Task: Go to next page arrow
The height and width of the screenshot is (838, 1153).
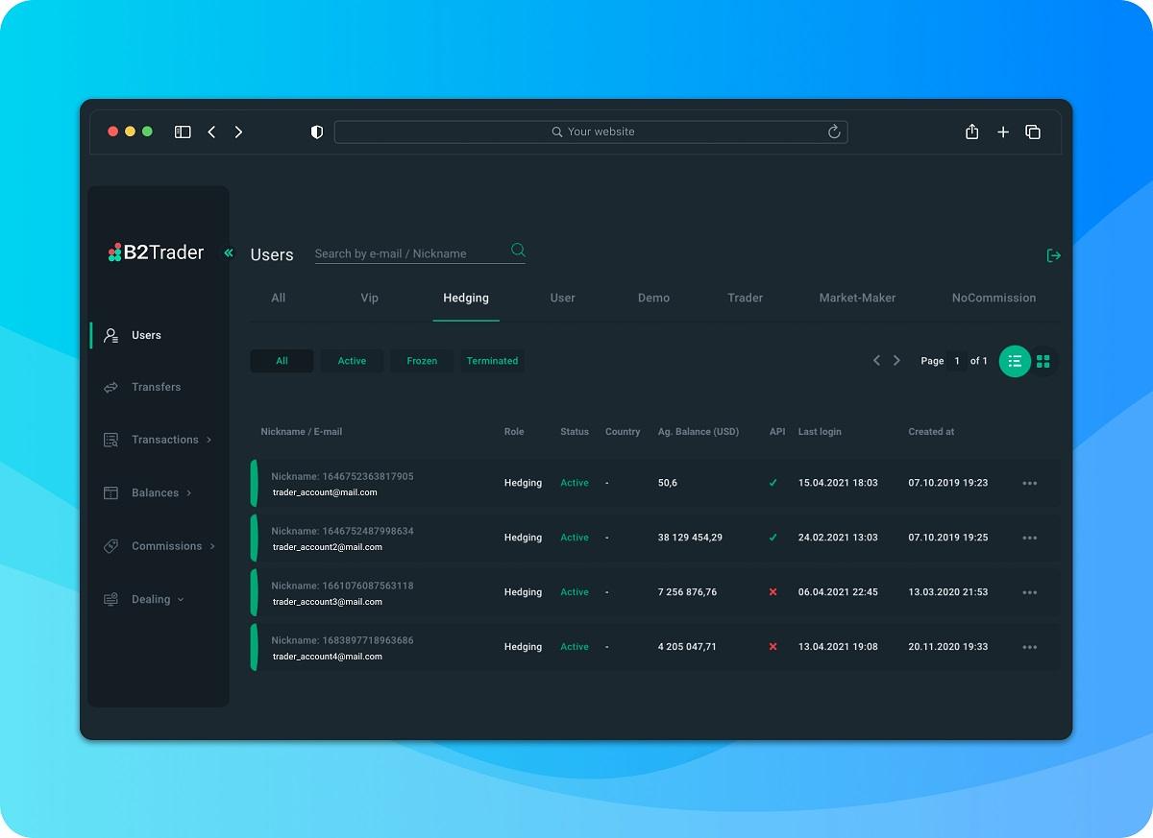Action: 896,360
